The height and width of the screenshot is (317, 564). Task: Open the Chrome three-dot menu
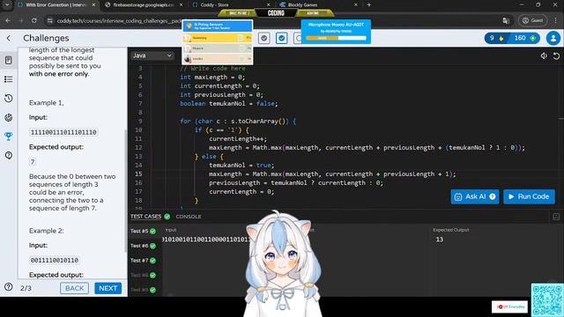point(555,20)
